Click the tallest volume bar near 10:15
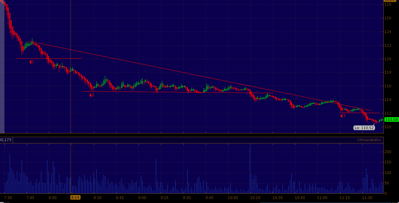Viewport: 399px width, 203px height. [x=250, y=170]
